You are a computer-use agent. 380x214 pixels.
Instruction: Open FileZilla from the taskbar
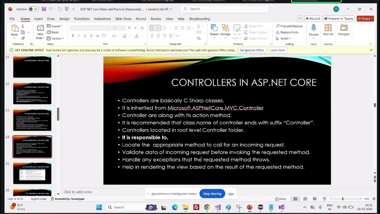point(196,207)
